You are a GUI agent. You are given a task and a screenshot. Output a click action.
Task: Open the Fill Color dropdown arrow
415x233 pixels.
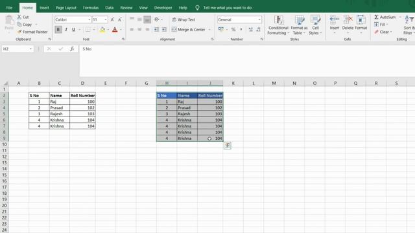[108, 30]
